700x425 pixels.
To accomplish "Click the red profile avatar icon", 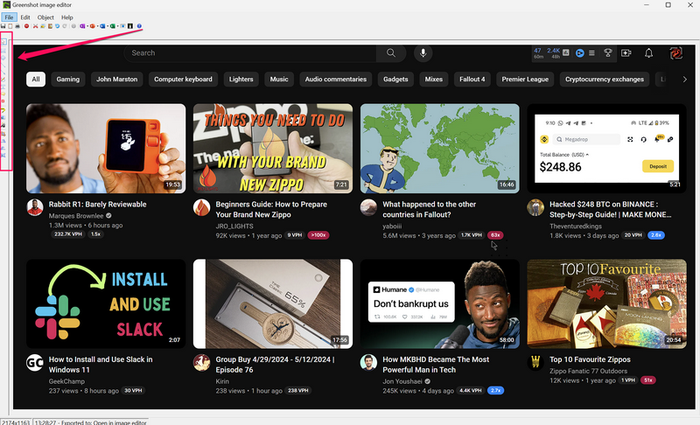I will (675, 53).
